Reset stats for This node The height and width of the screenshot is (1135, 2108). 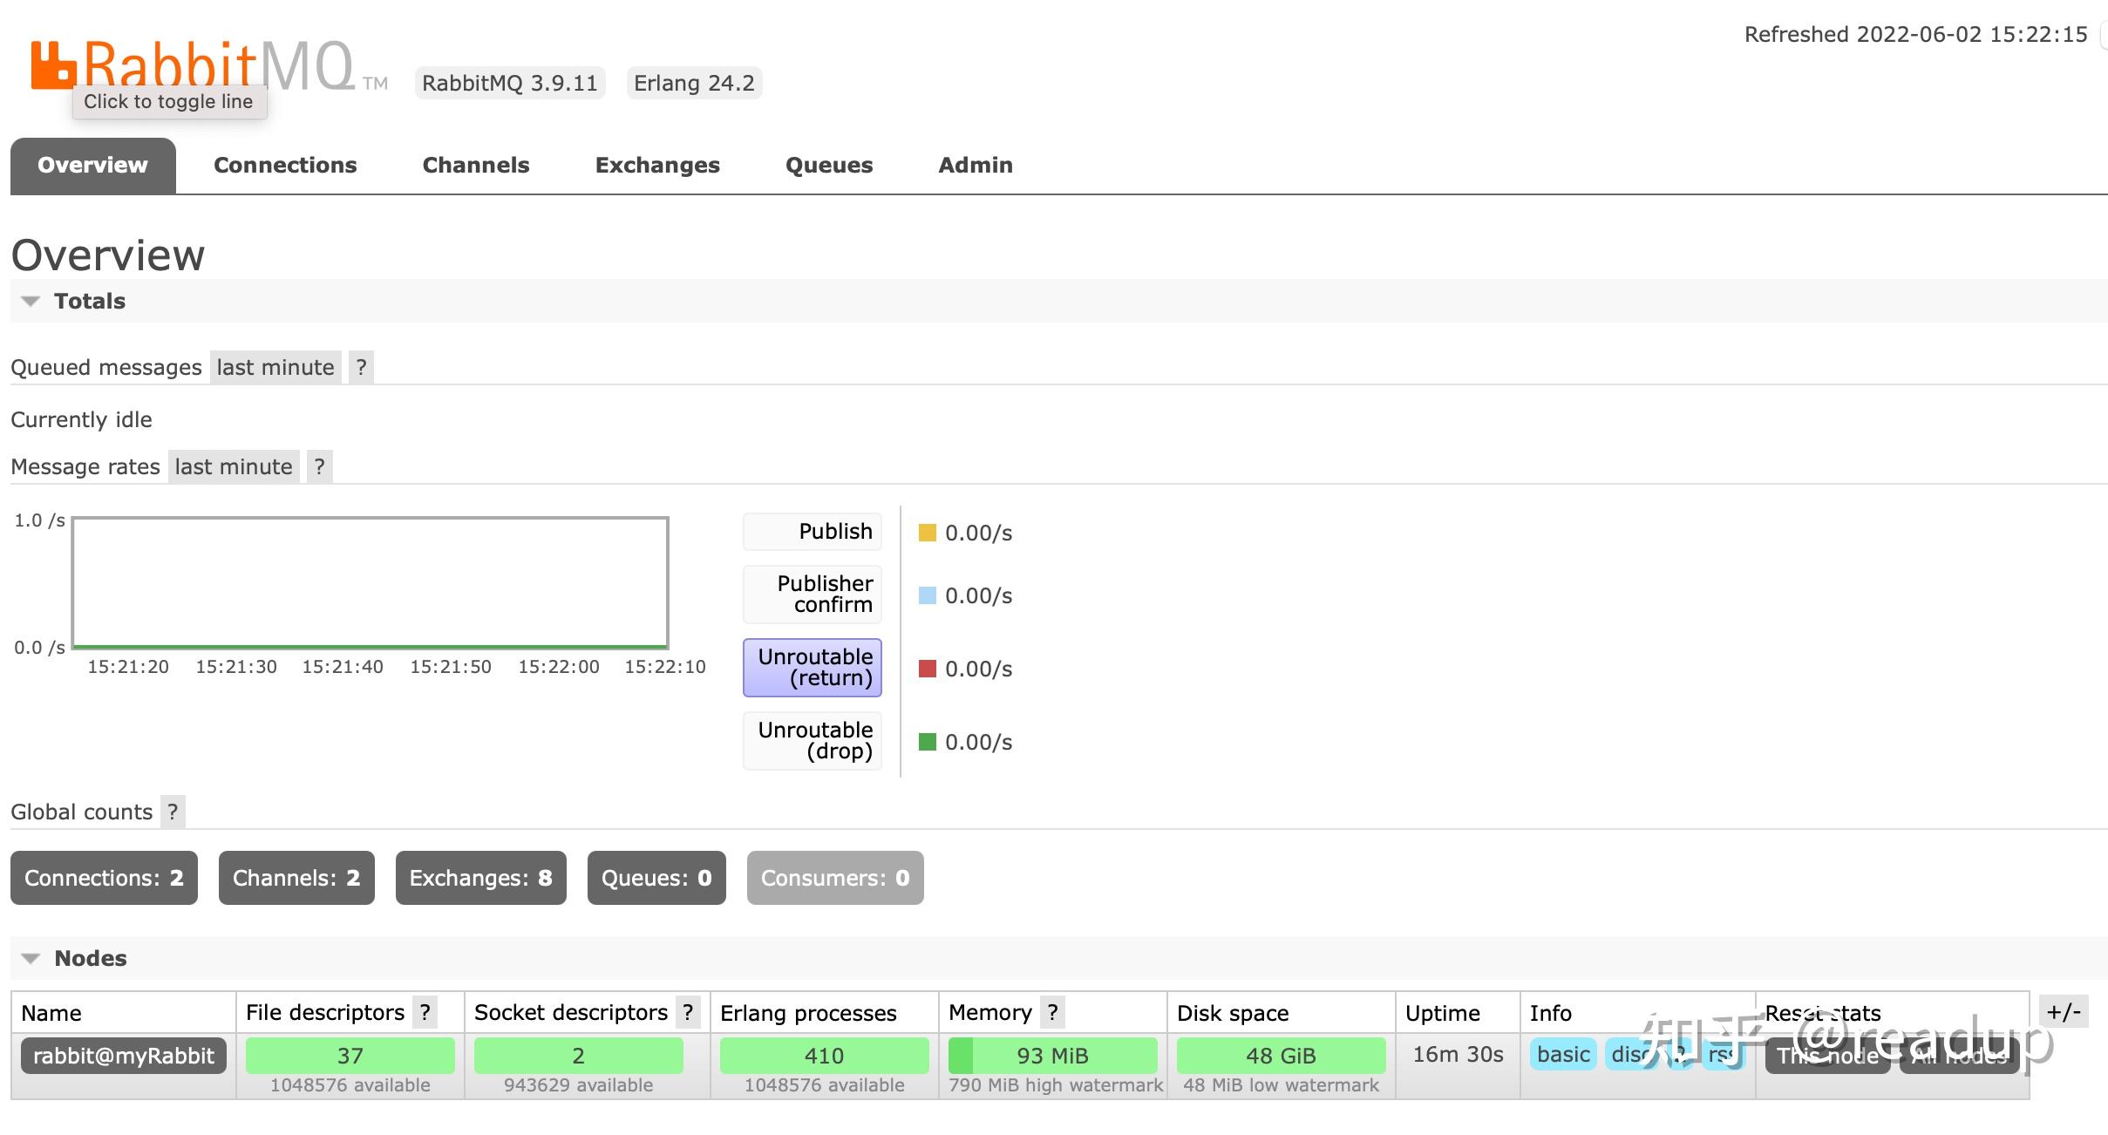[x=1827, y=1056]
